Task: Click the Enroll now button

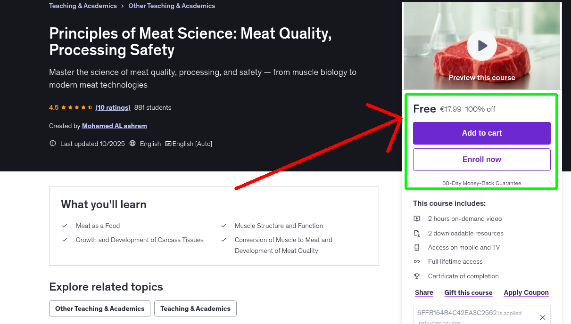Action: click(481, 159)
